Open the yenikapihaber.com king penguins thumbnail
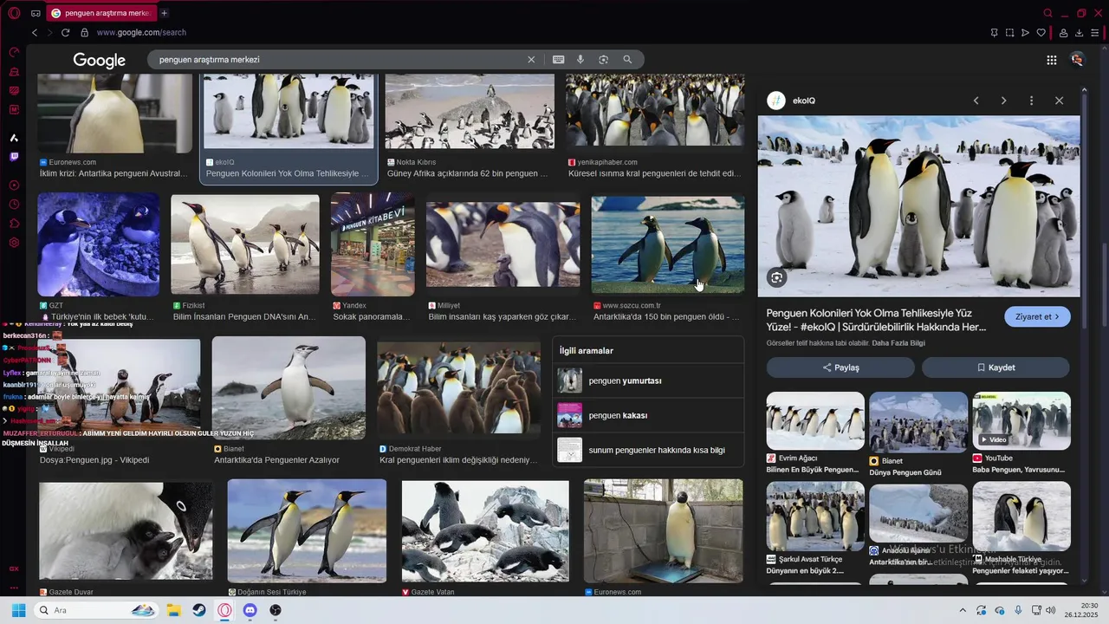The height and width of the screenshot is (624, 1109). [655, 110]
